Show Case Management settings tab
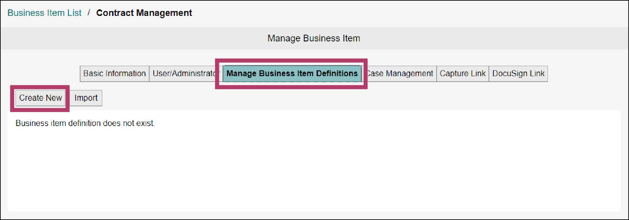629x220 pixels. (401, 74)
